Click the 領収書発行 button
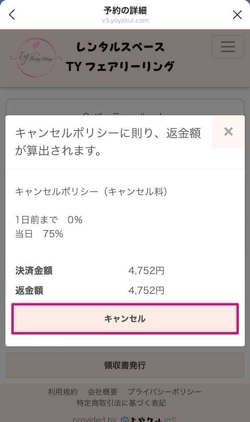Screen dimensions: 250x422 [125, 365]
